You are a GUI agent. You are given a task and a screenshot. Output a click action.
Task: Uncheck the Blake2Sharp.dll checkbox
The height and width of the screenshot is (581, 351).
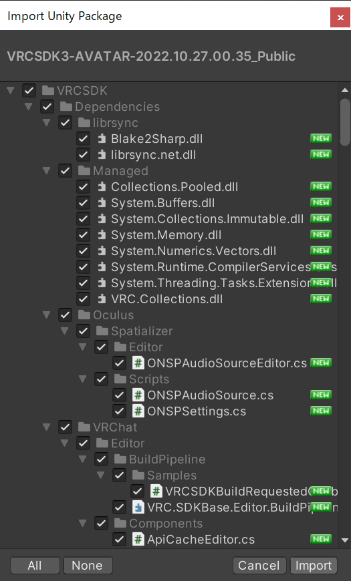[83, 139]
